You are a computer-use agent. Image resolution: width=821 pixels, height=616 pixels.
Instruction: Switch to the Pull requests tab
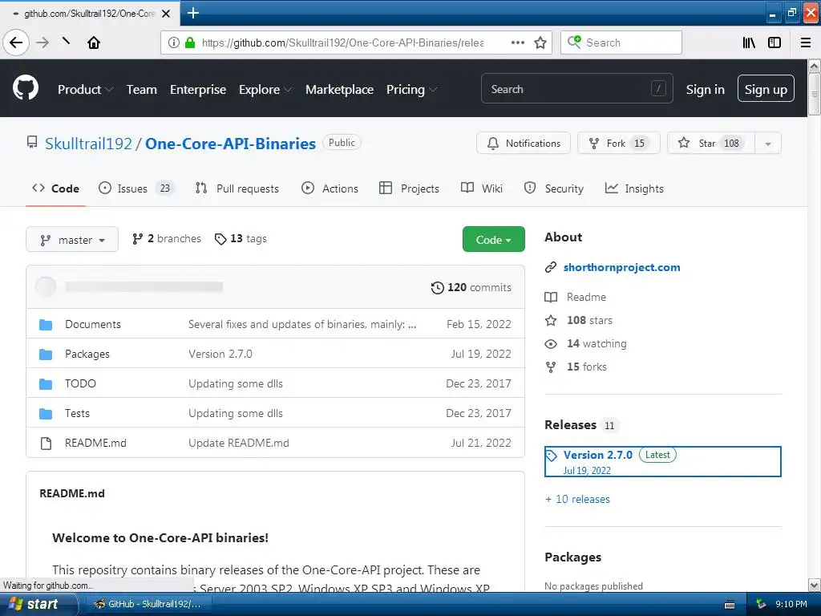point(237,188)
